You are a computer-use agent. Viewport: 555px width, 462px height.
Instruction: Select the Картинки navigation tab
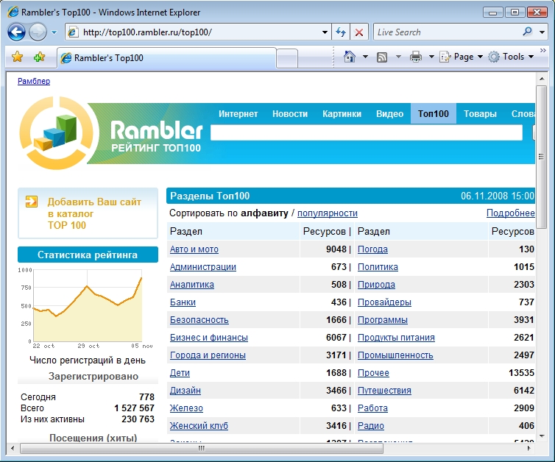coord(342,113)
